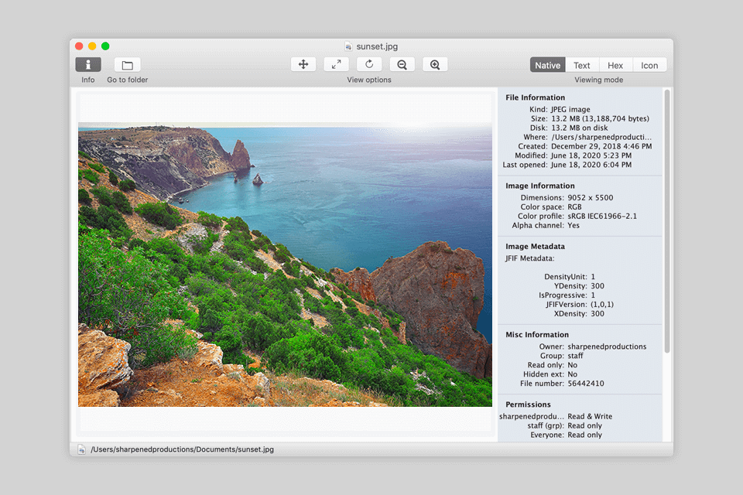Click the YDensity 300 row
This screenshot has width=743, height=495.
tap(579, 286)
